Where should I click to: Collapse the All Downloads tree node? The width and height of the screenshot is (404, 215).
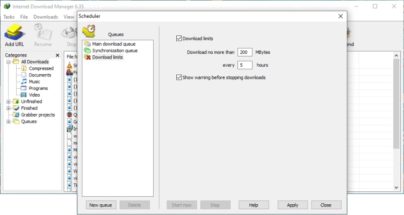tap(8, 62)
